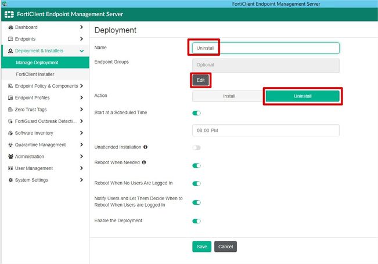Screen dimensions: 378x264
Task: Expand the Zero Trust Tags chevron
Action: coord(81,110)
